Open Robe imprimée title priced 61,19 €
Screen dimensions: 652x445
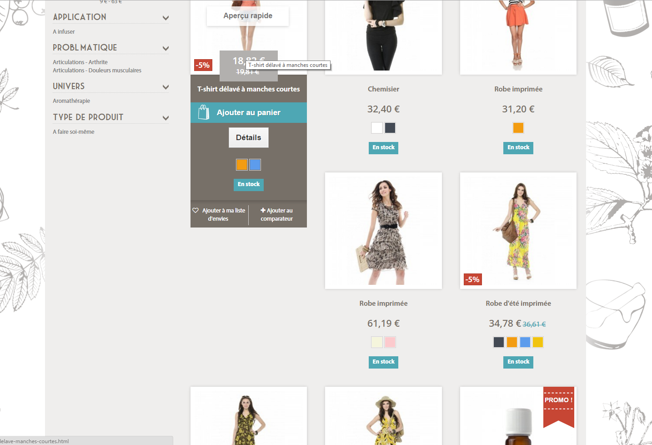383,303
